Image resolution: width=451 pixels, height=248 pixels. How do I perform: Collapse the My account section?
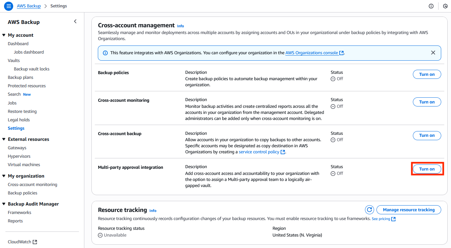click(4, 35)
